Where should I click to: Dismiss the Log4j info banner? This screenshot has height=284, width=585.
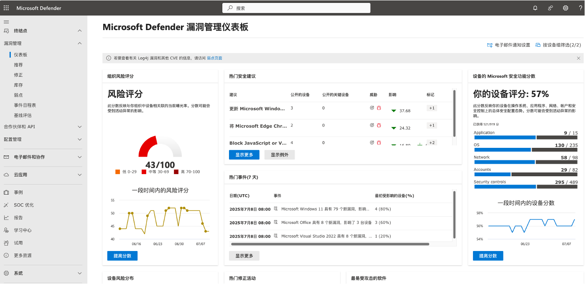click(579, 58)
